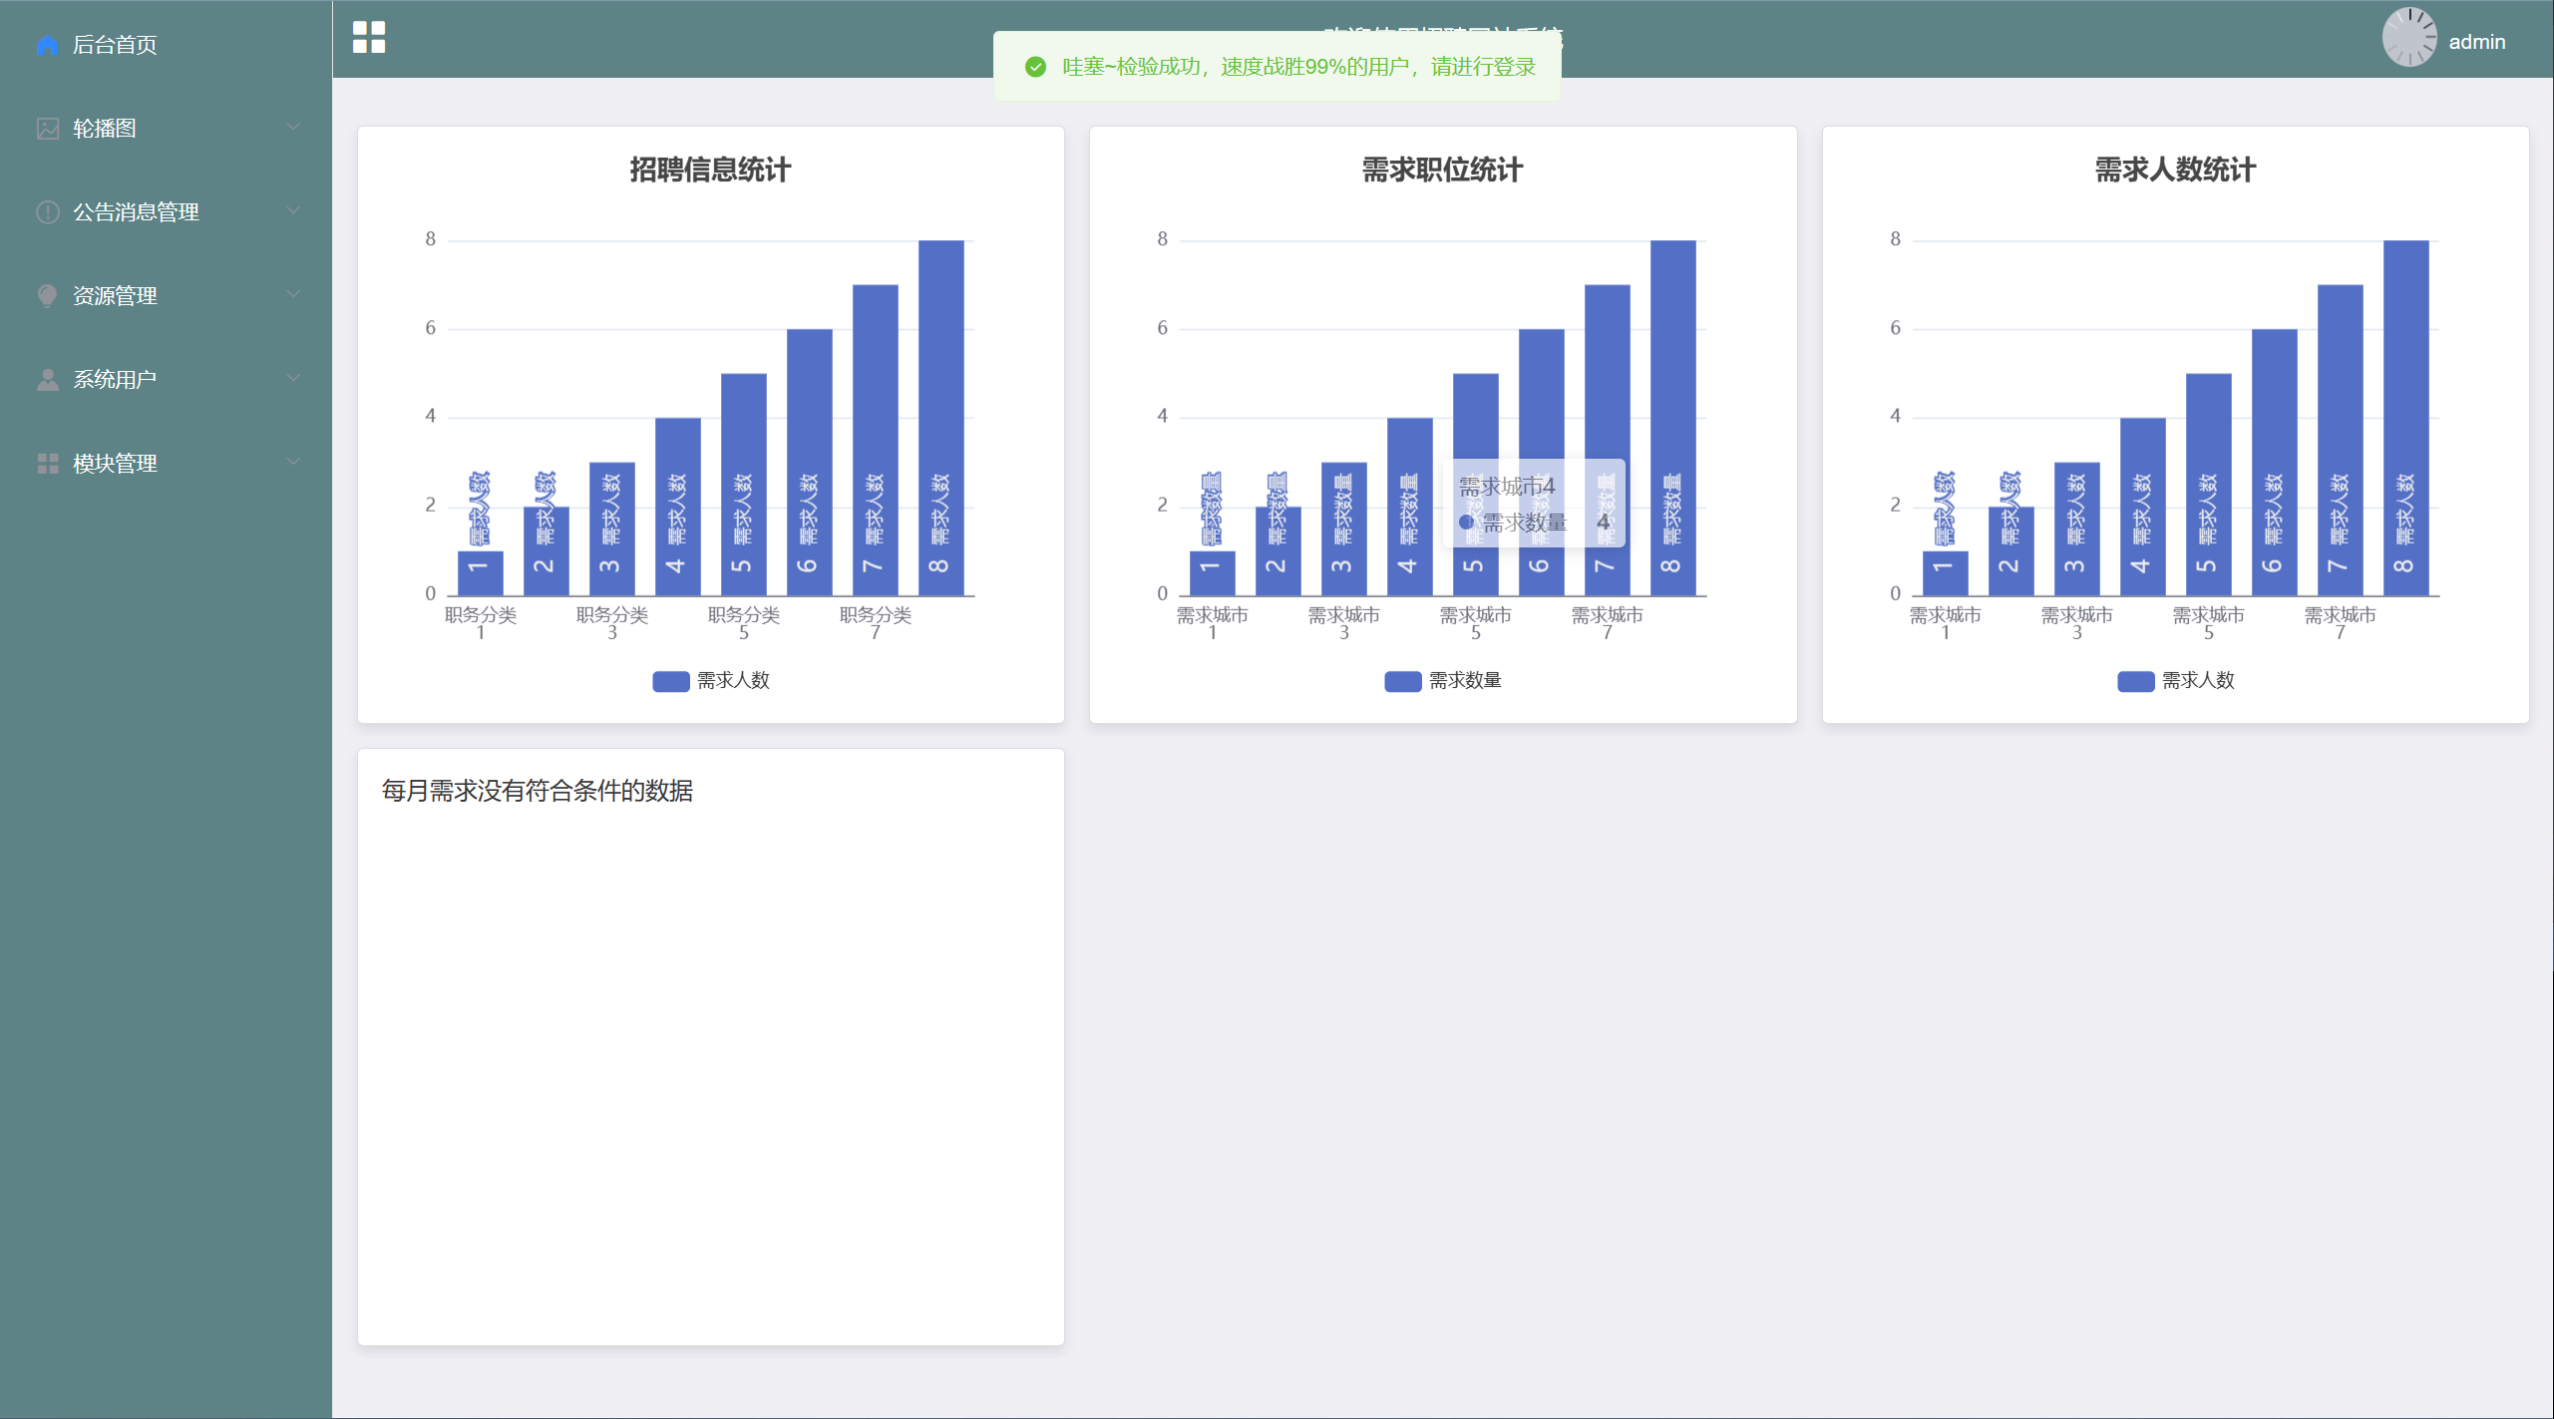Click the grid icon beside 模块管理

point(47,464)
